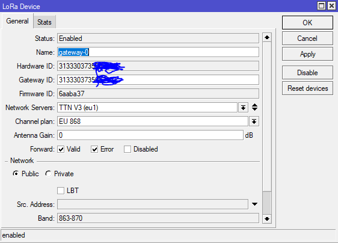The height and width of the screenshot is (243, 338).
Task: Select the Public network radio button
Action: click(16, 174)
